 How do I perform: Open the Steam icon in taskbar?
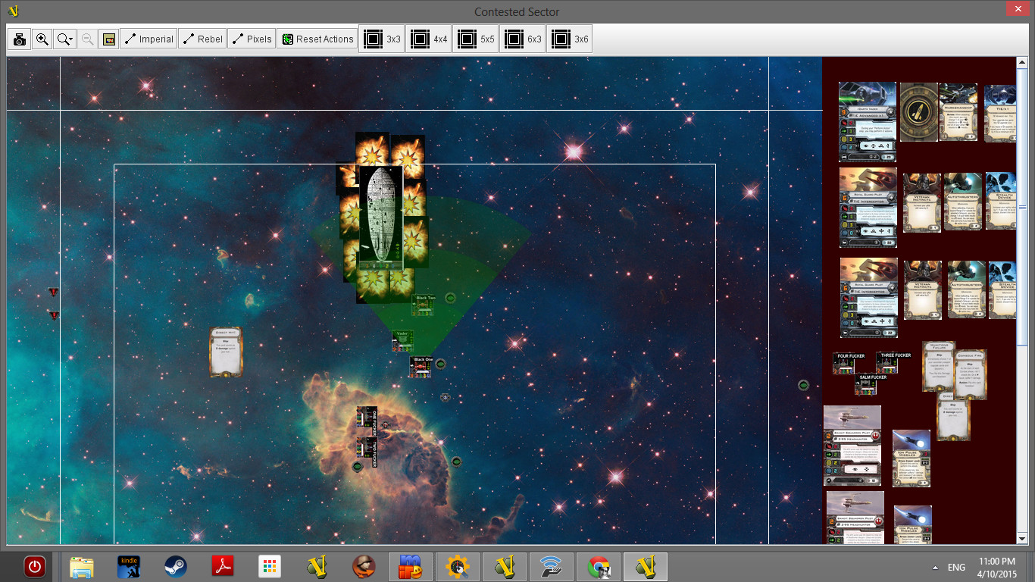coord(177,567)
